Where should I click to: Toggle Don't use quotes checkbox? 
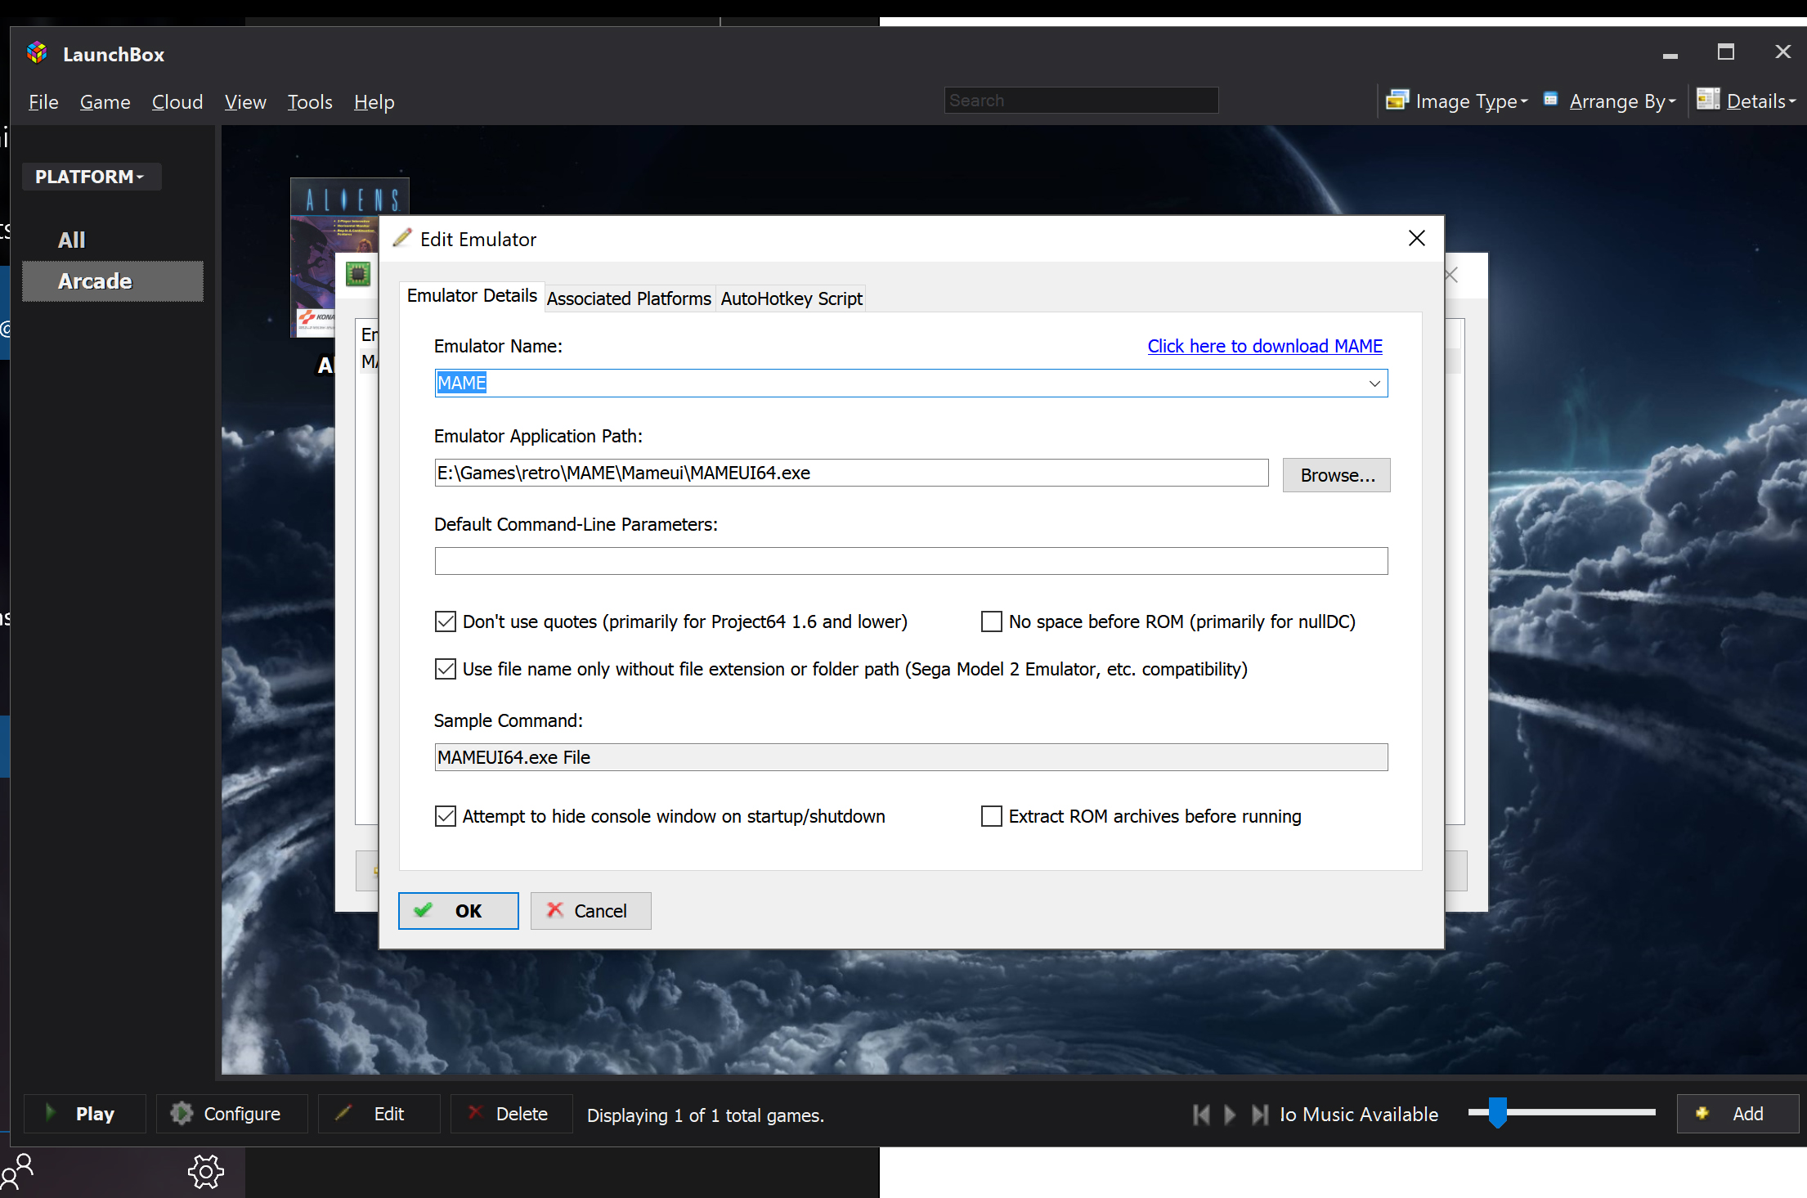446,622
